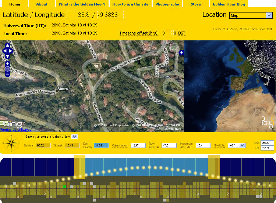Click Termos de utilização link

(x=16, y=130)
